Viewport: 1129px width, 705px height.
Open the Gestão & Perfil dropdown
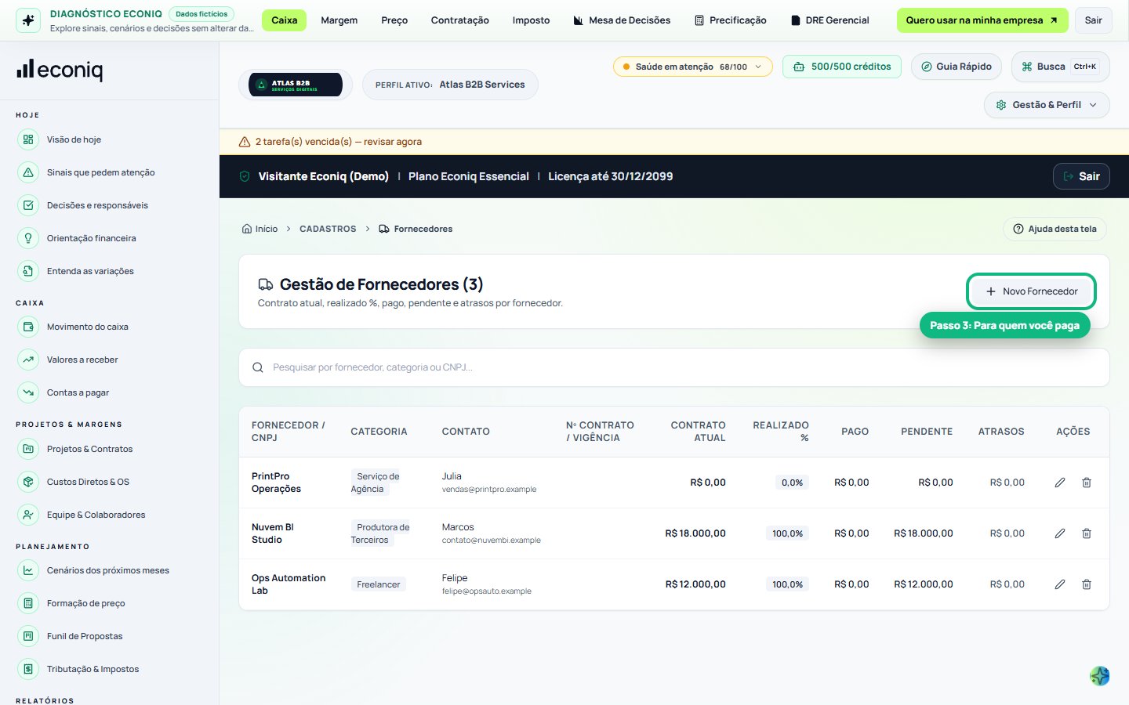pos(1047,105)
